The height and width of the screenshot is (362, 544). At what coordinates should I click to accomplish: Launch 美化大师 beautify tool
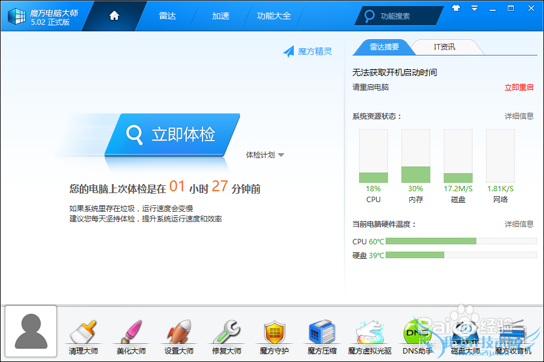pyautogui.click(x=131, y=337)
